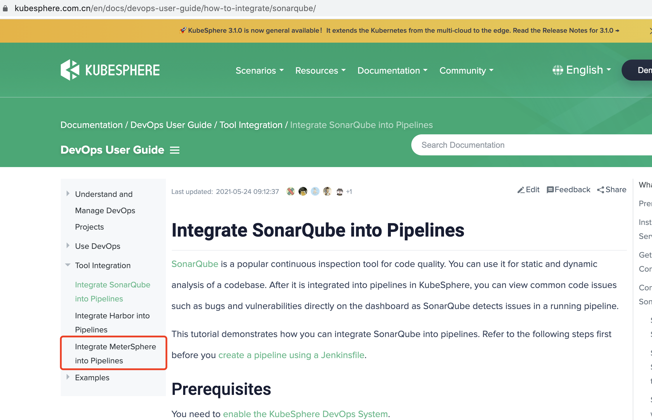The height and width of the screenshot is (420, 652).
Task: Click the Feedback comment icon
Action: click(550, 190)
